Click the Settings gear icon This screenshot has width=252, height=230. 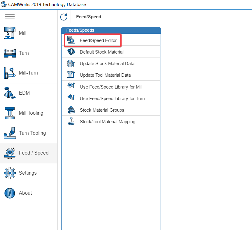[10, 173]
